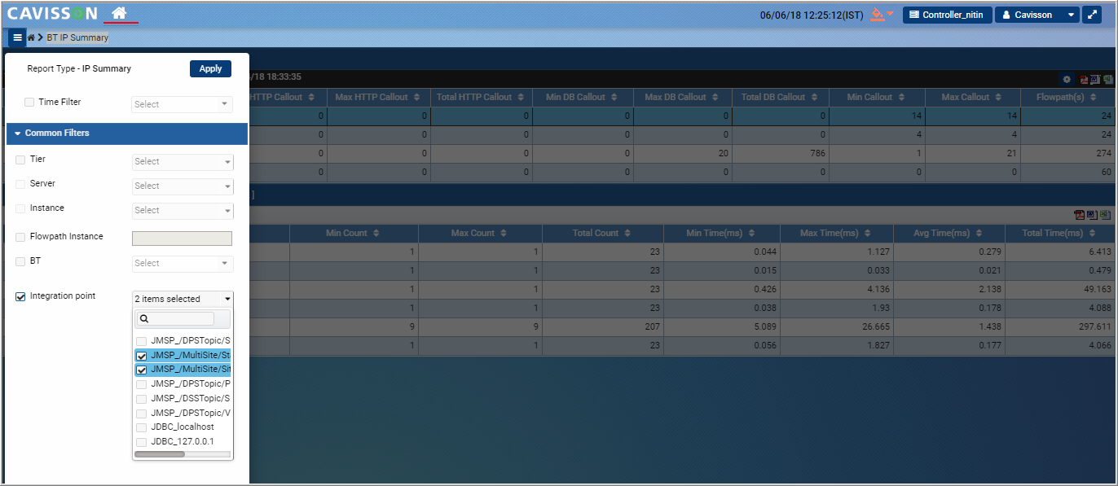Sort by Max Time(ms) column
Screen dimensions: 1118x486
coord(835,233)
